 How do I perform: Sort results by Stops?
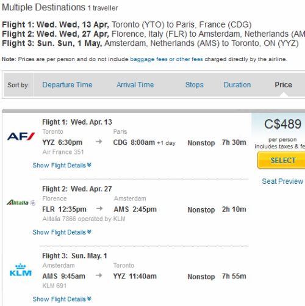click(x=195, y=85)
